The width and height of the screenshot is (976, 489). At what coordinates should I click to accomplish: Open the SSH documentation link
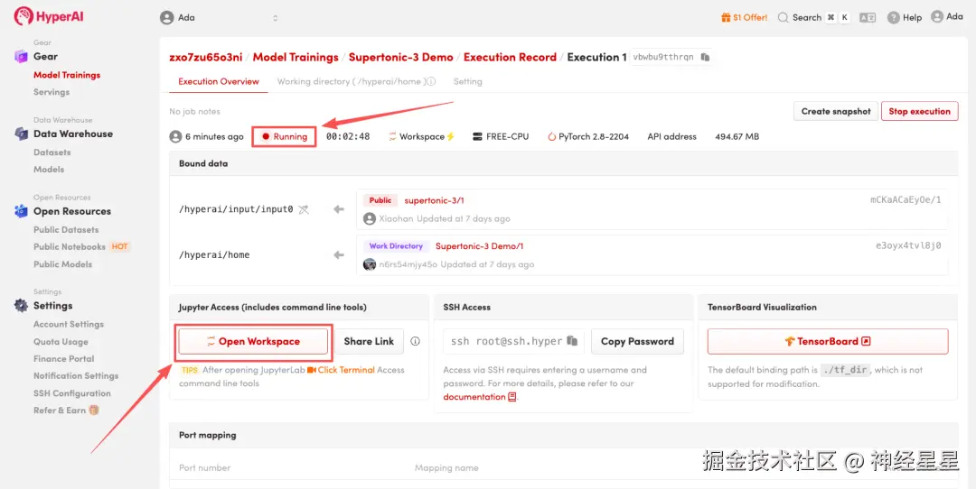pos(474,397)
